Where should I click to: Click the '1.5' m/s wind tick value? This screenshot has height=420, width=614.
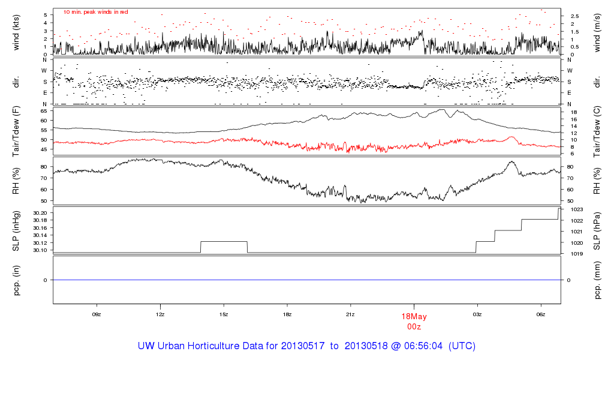click(x=574, y=32)
